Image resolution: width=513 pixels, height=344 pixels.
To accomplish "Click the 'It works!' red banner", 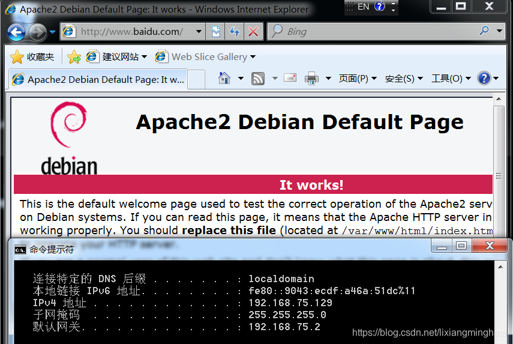I will tap(253, 184).
